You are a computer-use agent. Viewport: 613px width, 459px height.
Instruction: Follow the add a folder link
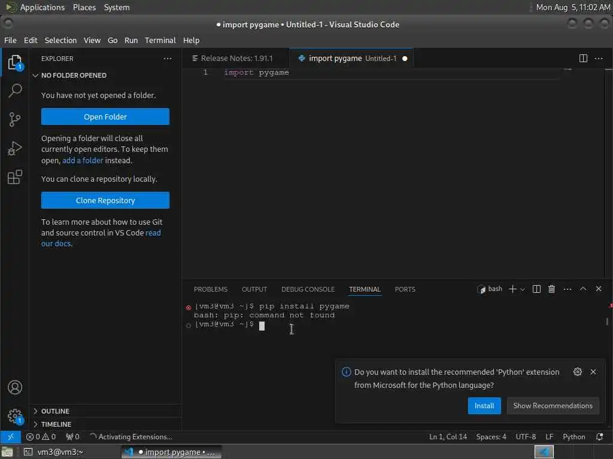tap(83, 160)
